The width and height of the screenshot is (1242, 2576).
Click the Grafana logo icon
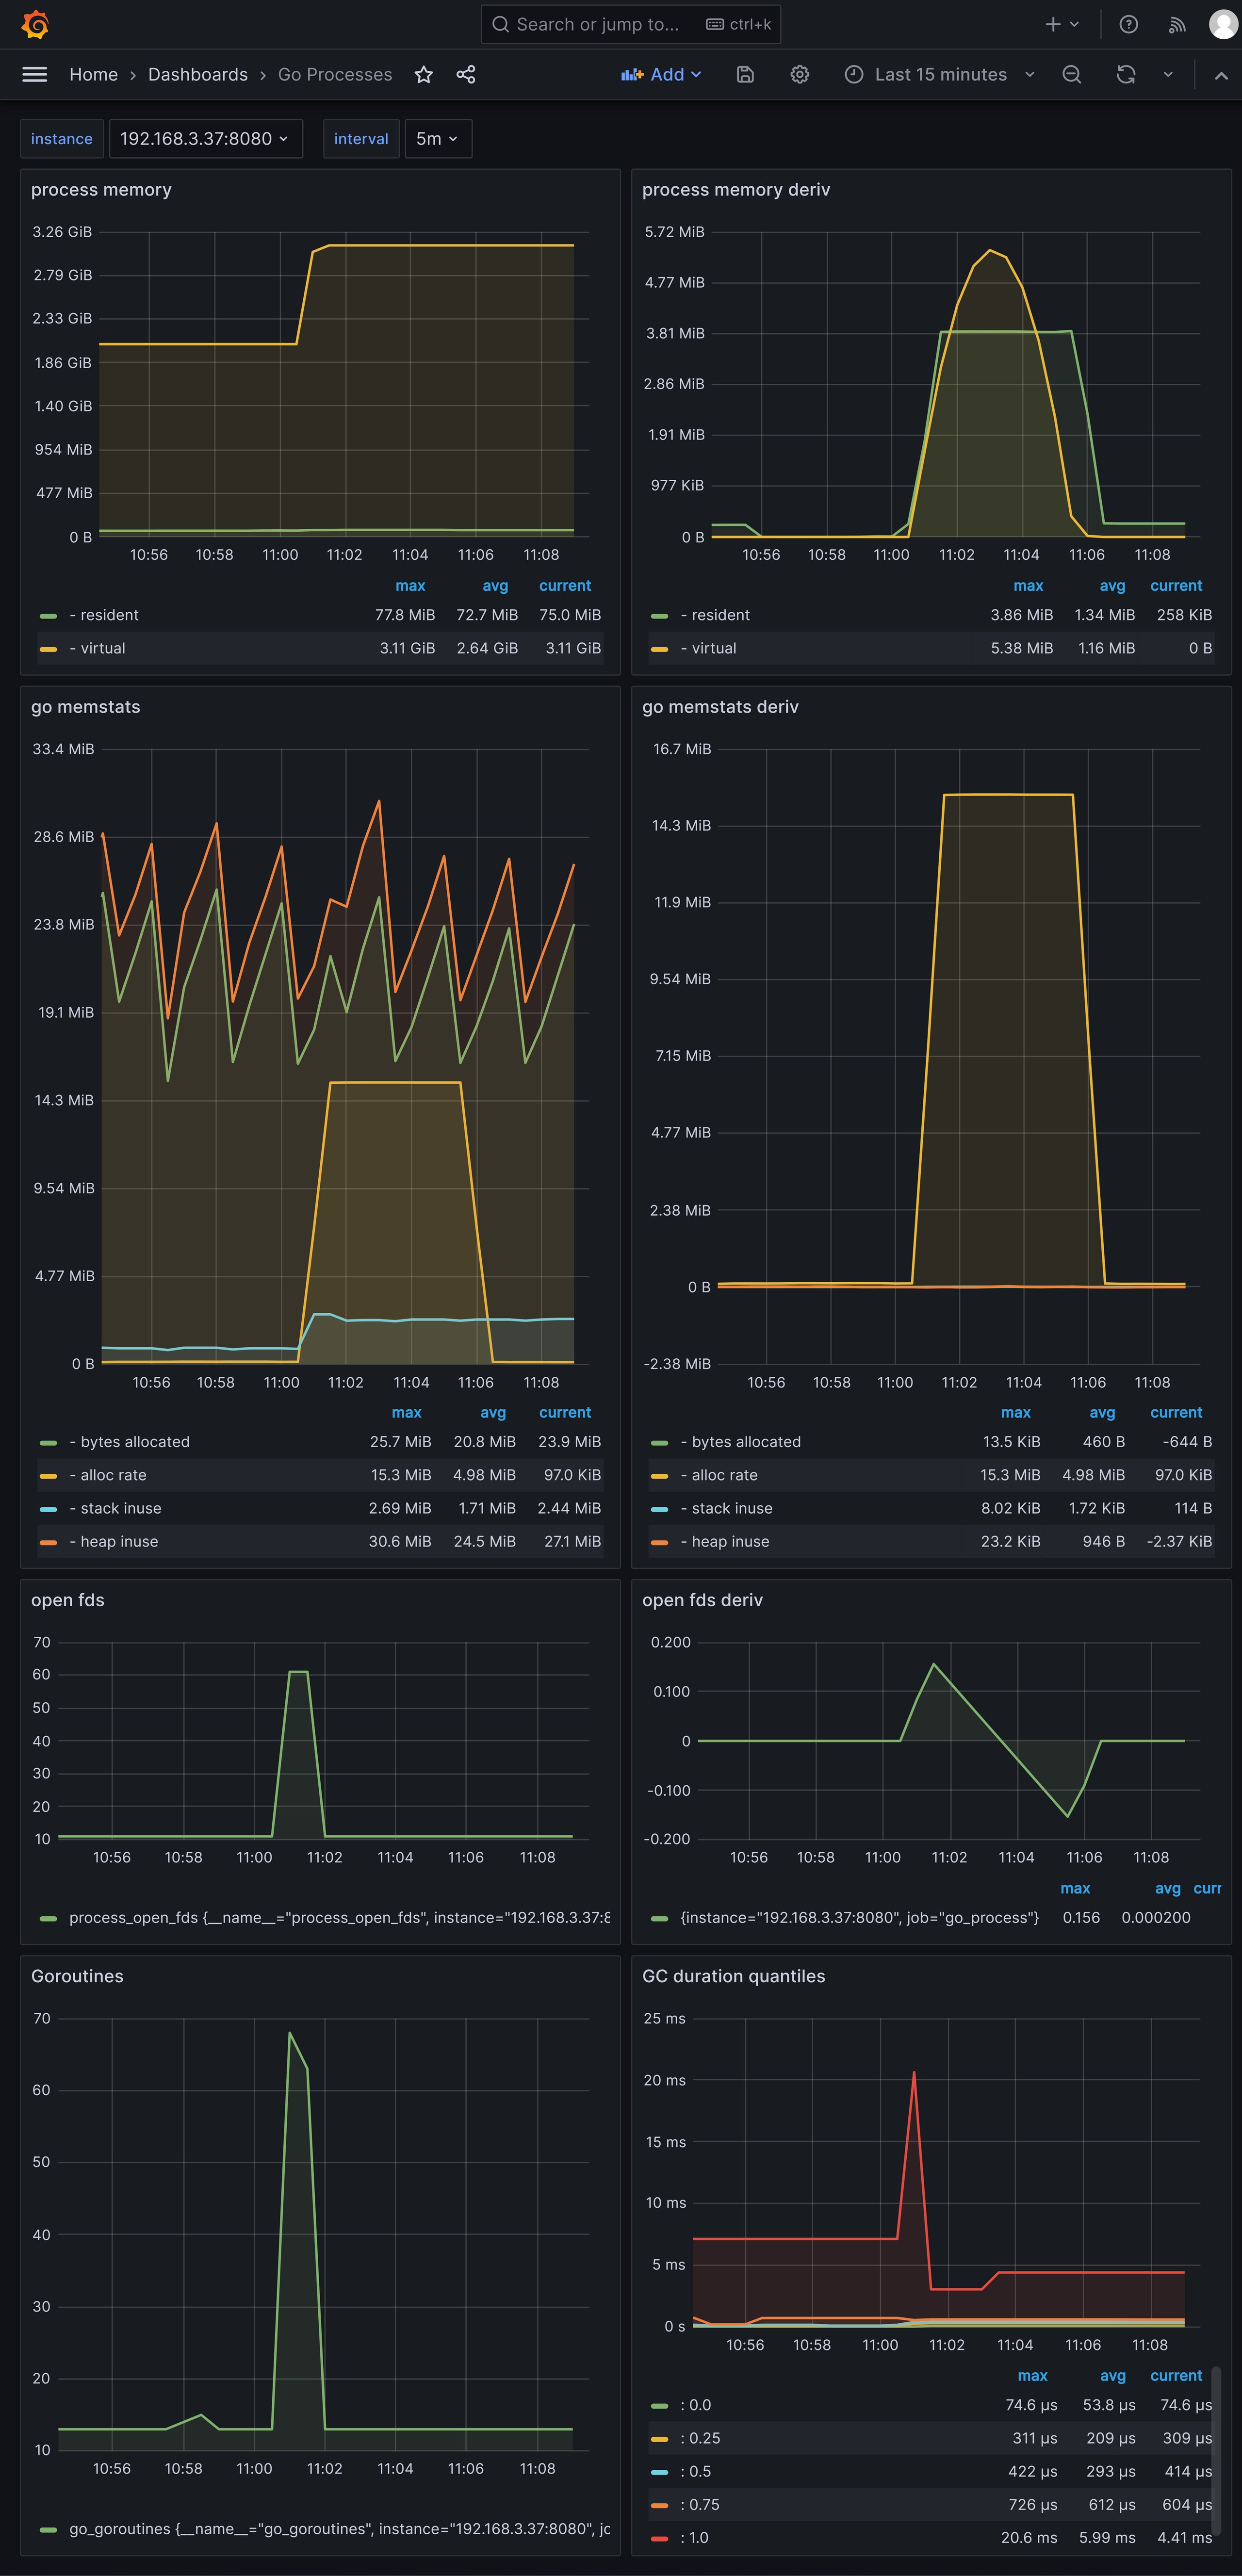pos(35,24)
